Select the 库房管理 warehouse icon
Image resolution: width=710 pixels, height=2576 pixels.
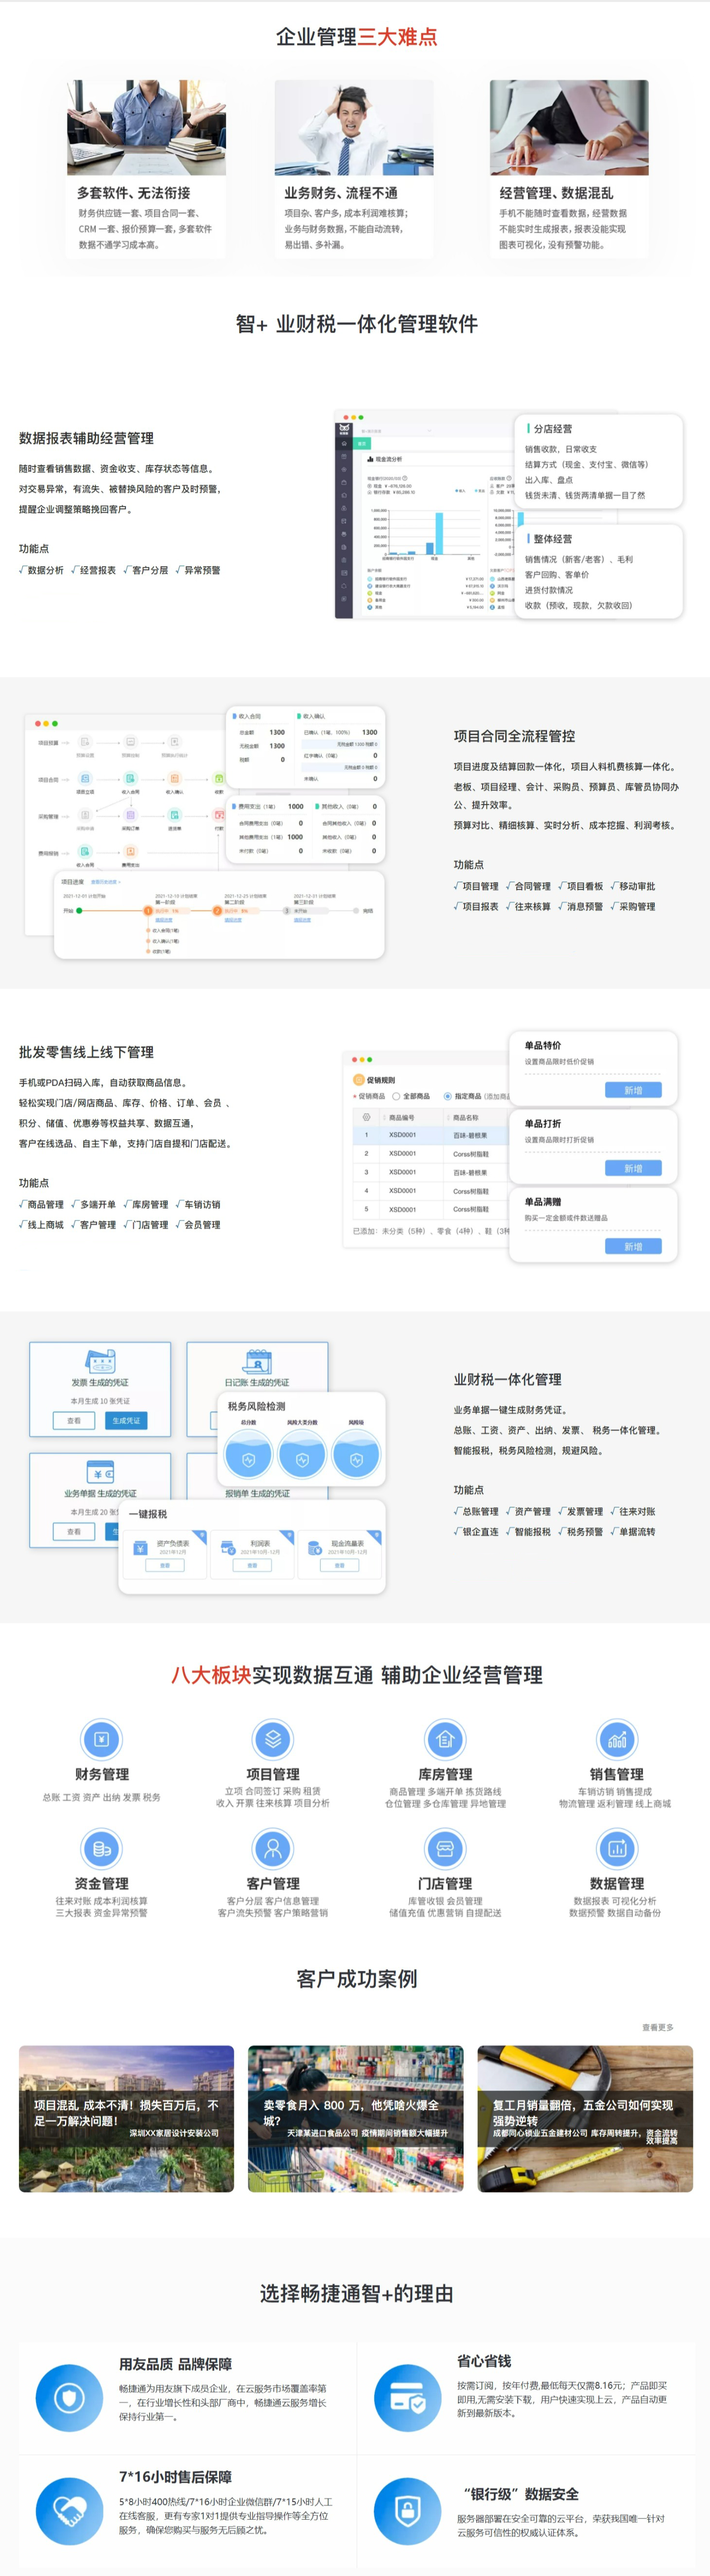point(446,1739)
